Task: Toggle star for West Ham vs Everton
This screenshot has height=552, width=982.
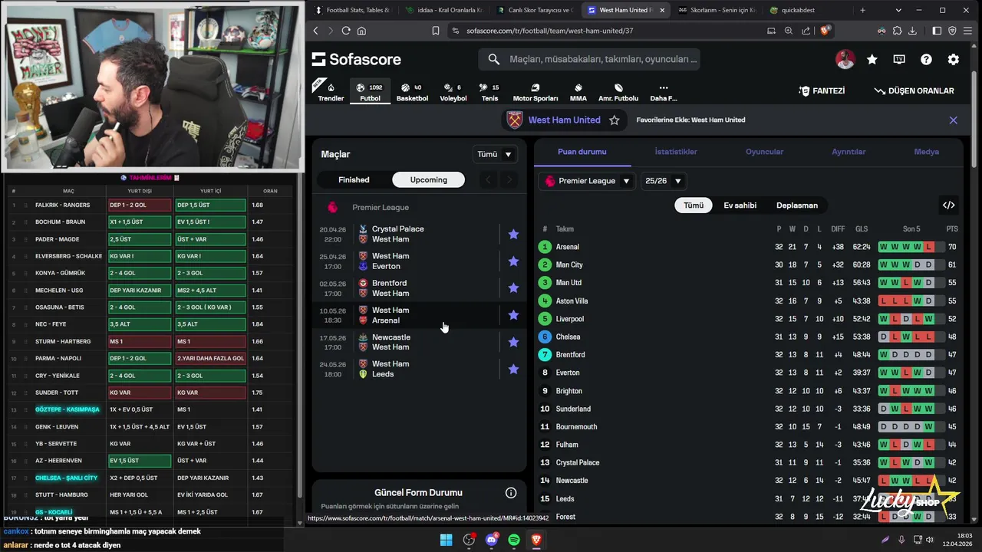Action: coord(513,261)
